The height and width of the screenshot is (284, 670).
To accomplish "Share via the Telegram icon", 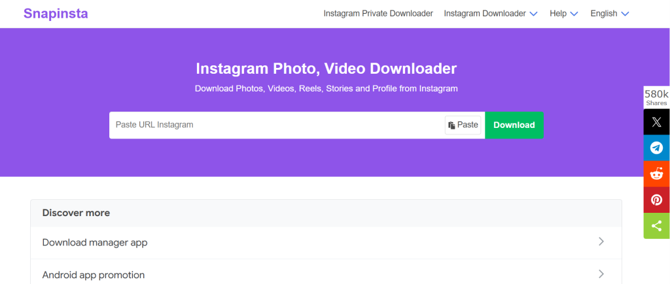I will (x=656, y=148).
